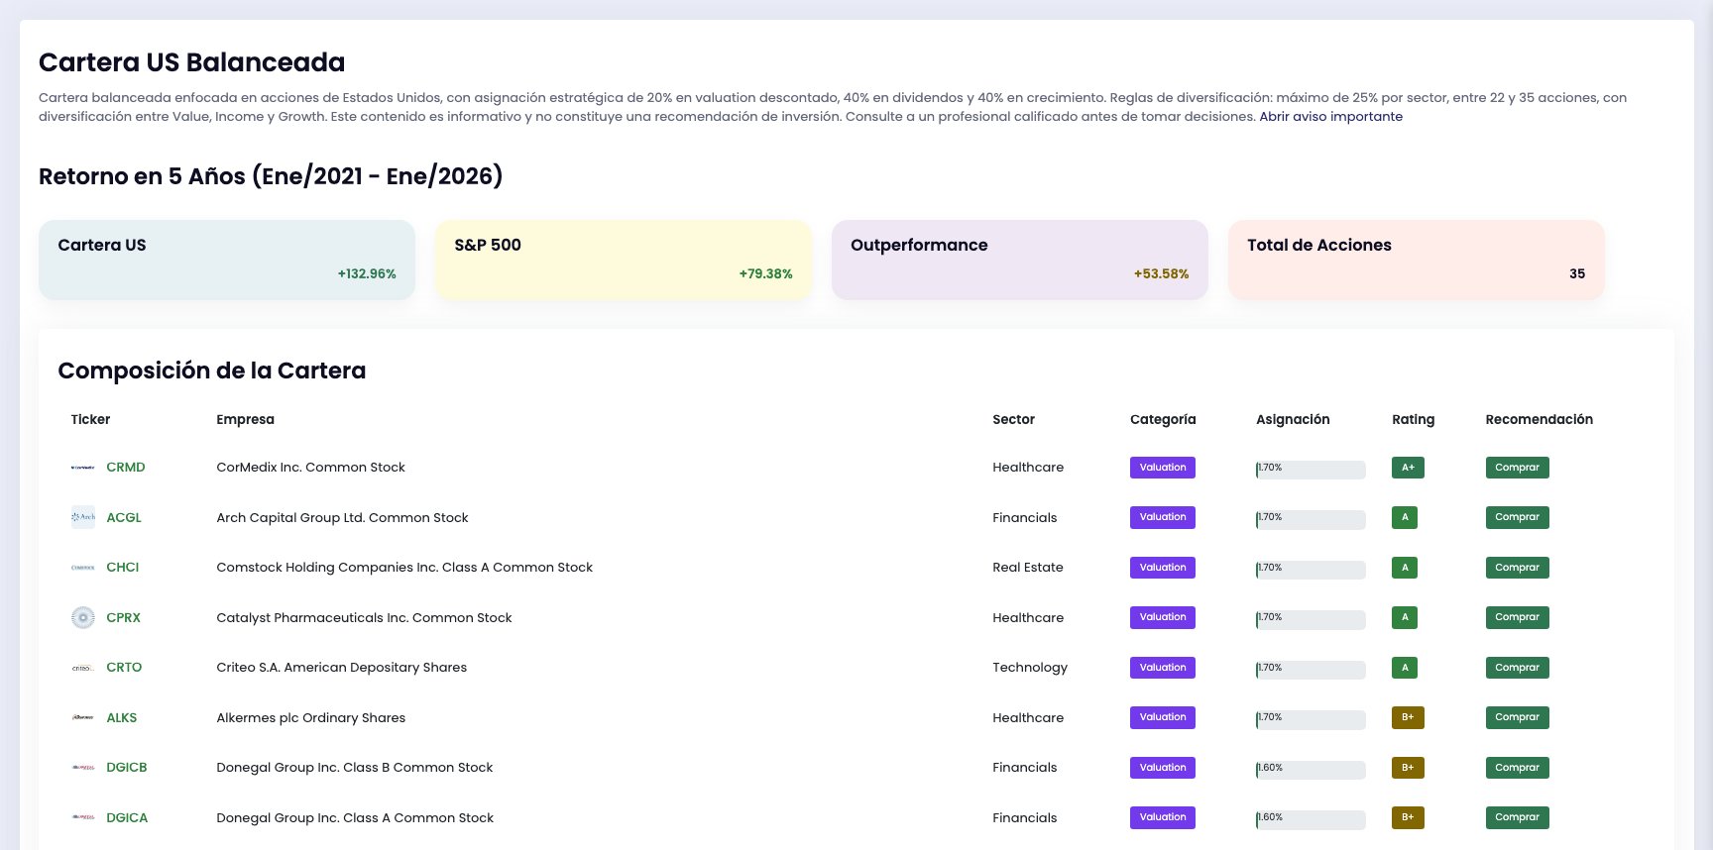Click the Arch Capital logo icon

(83, 517)
